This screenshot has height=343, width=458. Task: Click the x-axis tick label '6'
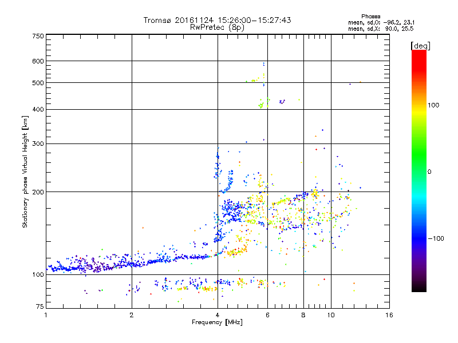coord(267,315)
